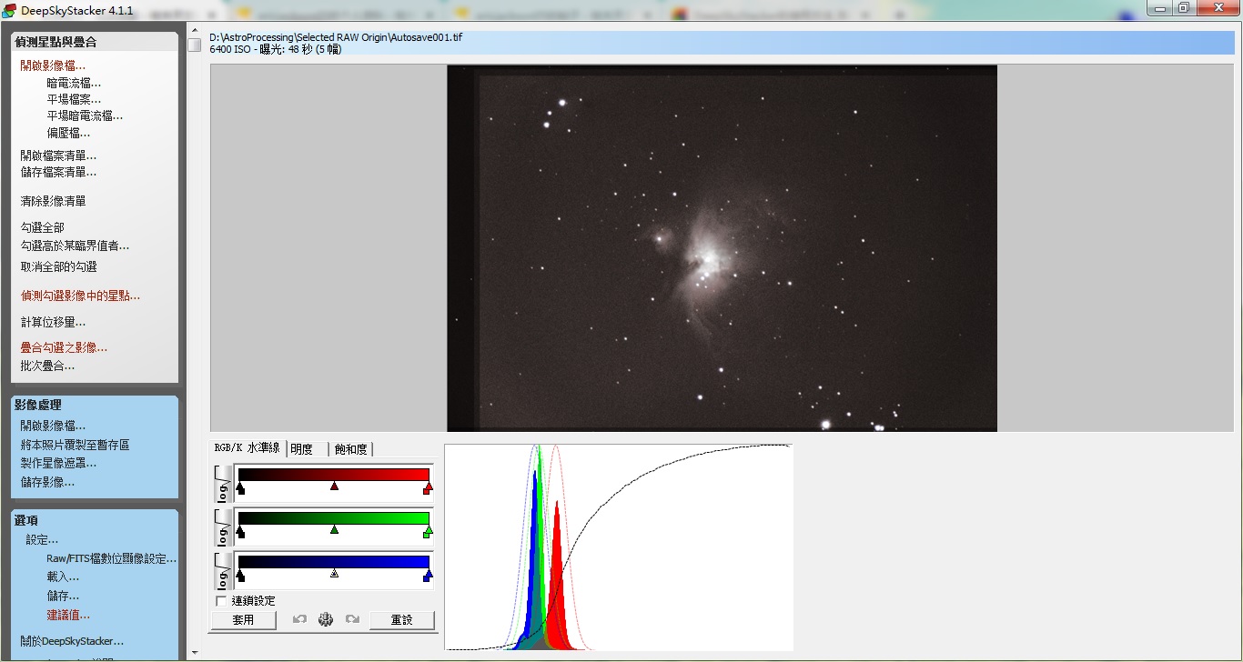Screen dimensions: 1243x662
Task: Click the undo arrow icon beside 套用
Action: point(299,619)
